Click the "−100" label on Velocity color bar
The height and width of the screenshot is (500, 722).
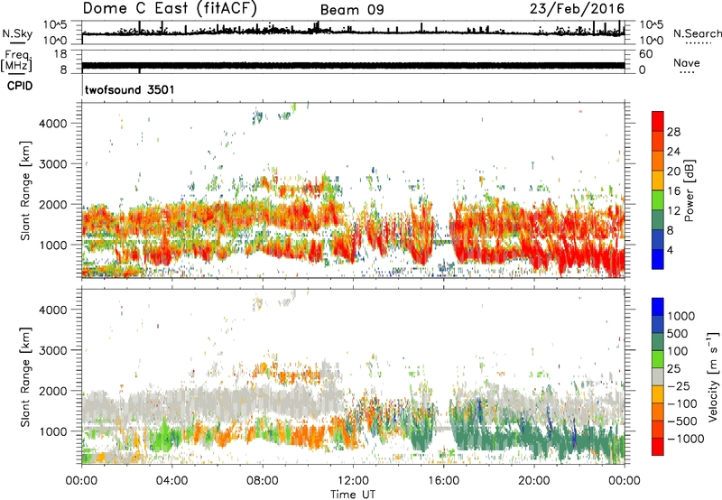681,403
